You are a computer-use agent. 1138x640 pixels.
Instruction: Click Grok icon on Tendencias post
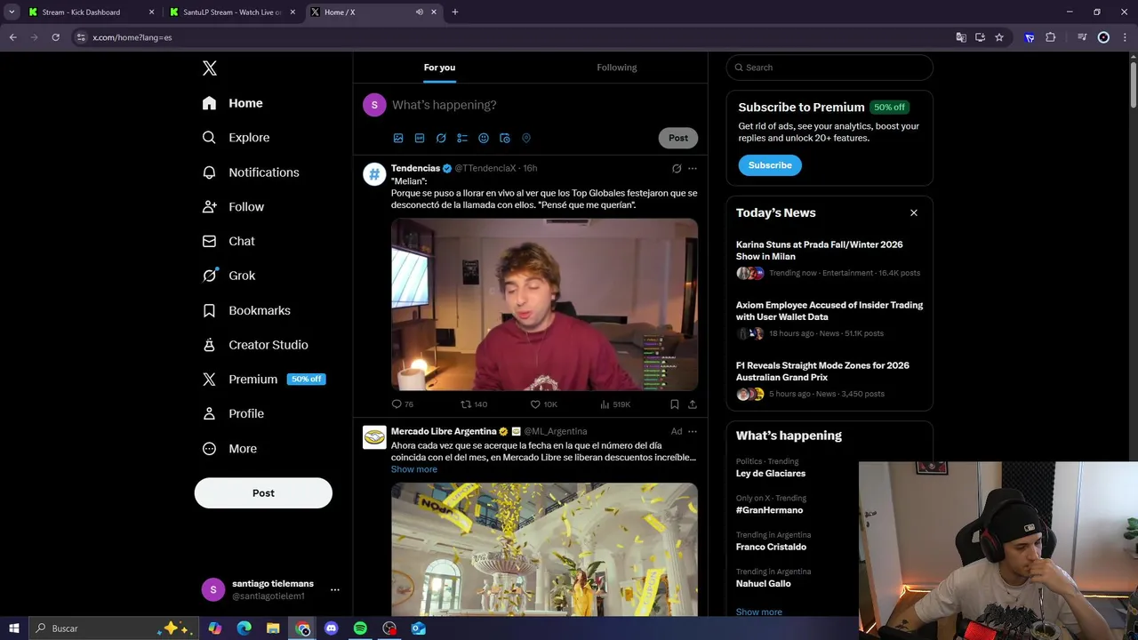[x=677, y=168]
